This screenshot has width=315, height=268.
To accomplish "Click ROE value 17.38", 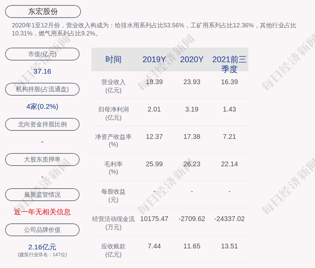I will tap(192, 137).
